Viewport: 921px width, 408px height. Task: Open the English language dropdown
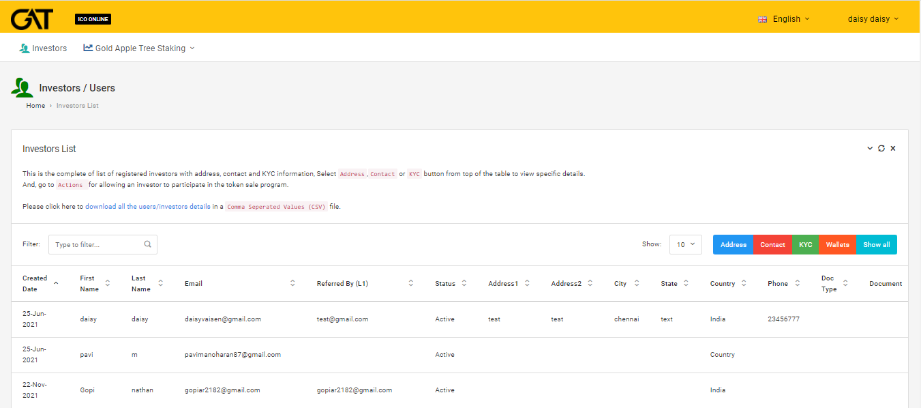[x=784, y=19]
